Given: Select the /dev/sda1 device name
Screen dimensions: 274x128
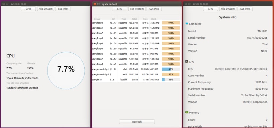Looking at the screenshot, I should (97, 80).
